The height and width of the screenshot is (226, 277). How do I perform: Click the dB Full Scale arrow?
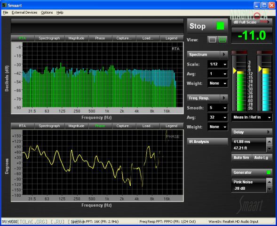[269, 22]
